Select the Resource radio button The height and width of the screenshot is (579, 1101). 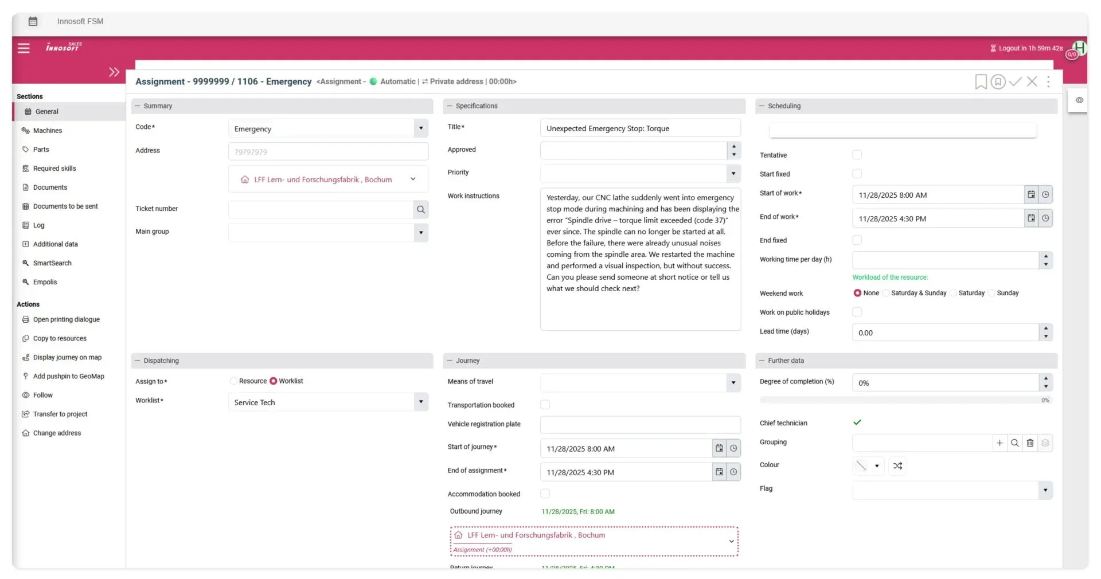233,381
